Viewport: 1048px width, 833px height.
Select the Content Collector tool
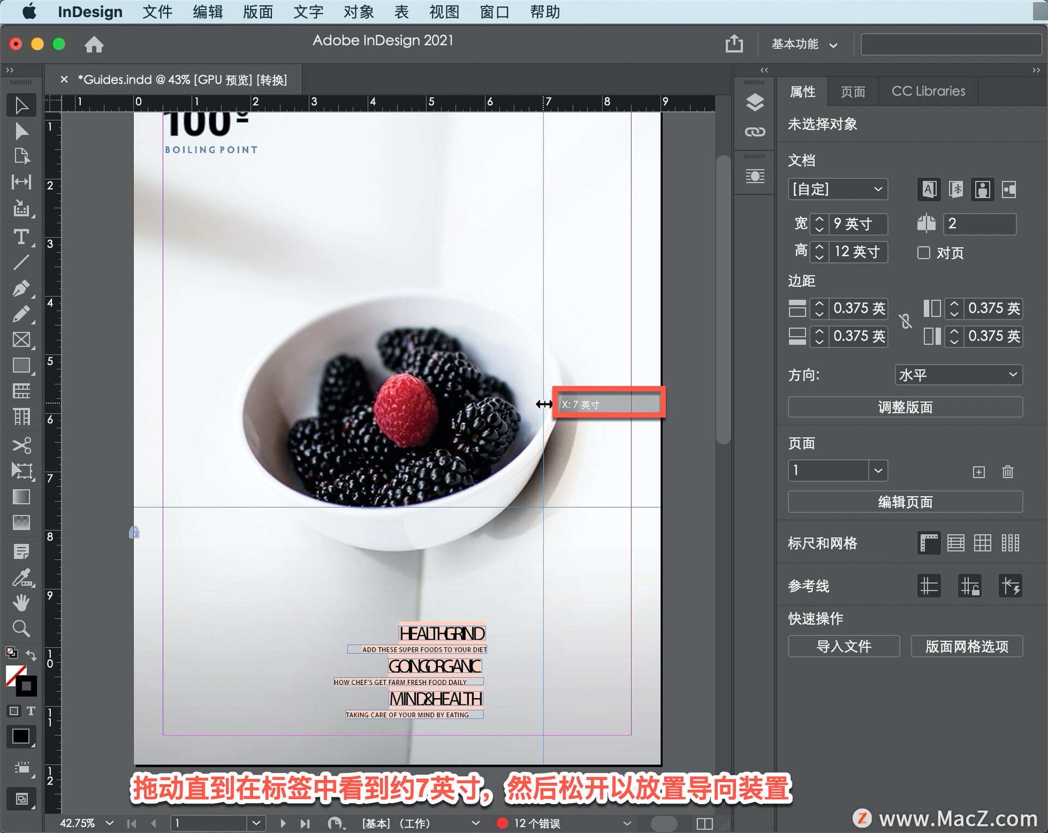(x=21, y=208)
